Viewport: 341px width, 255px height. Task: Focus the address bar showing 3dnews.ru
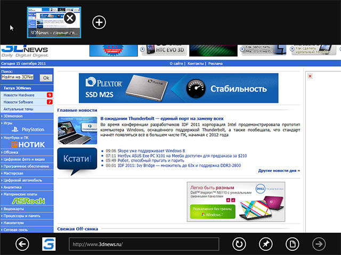[x=144, y=244]
